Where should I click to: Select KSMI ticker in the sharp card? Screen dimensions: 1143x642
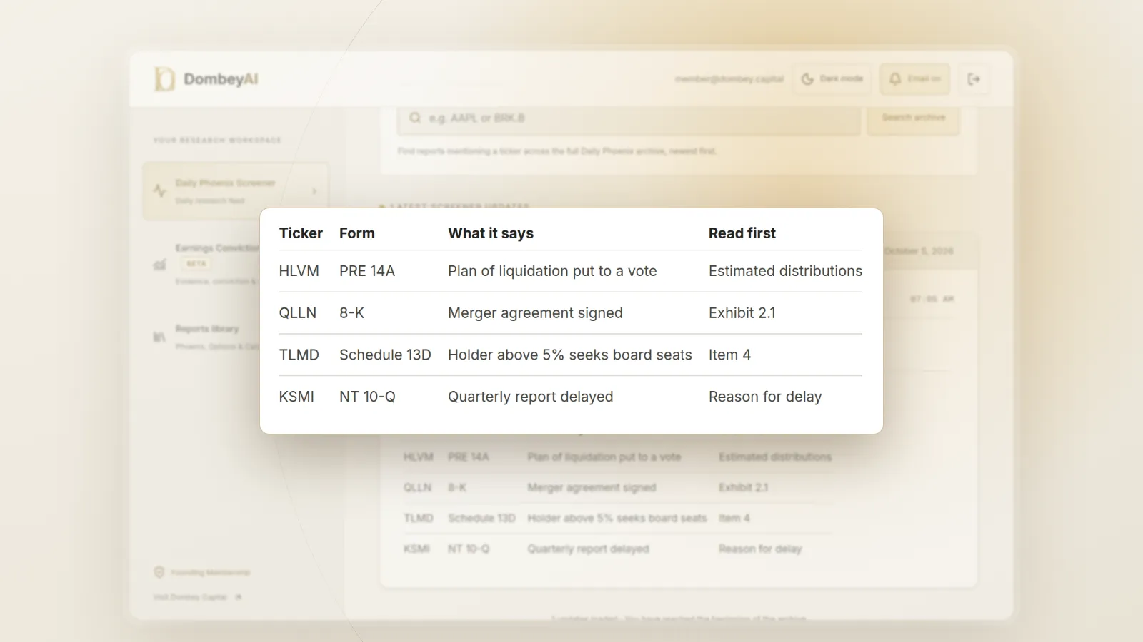coord(296,397)
